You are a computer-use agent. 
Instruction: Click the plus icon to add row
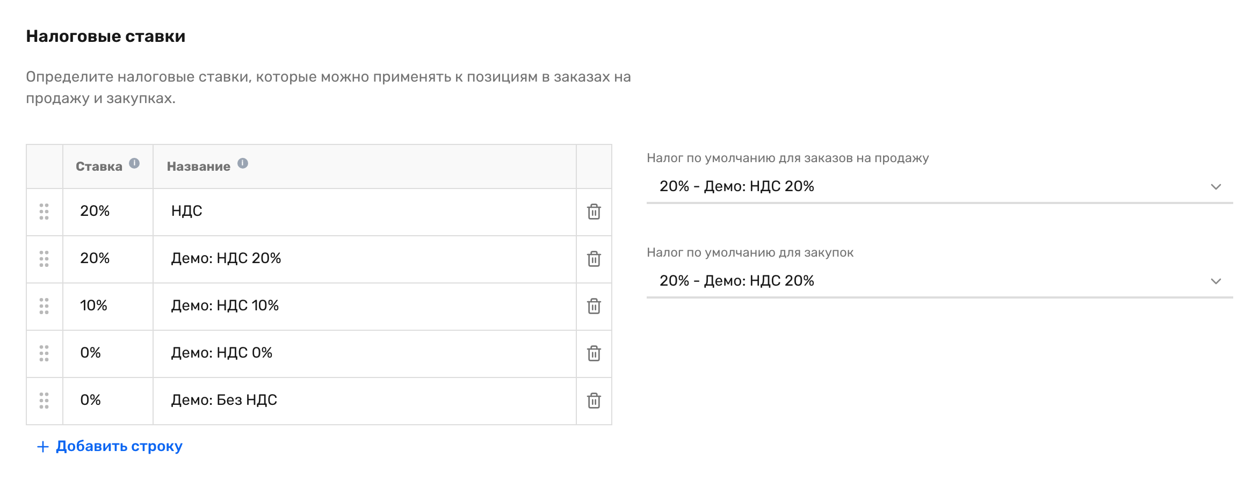coord(42,447)
